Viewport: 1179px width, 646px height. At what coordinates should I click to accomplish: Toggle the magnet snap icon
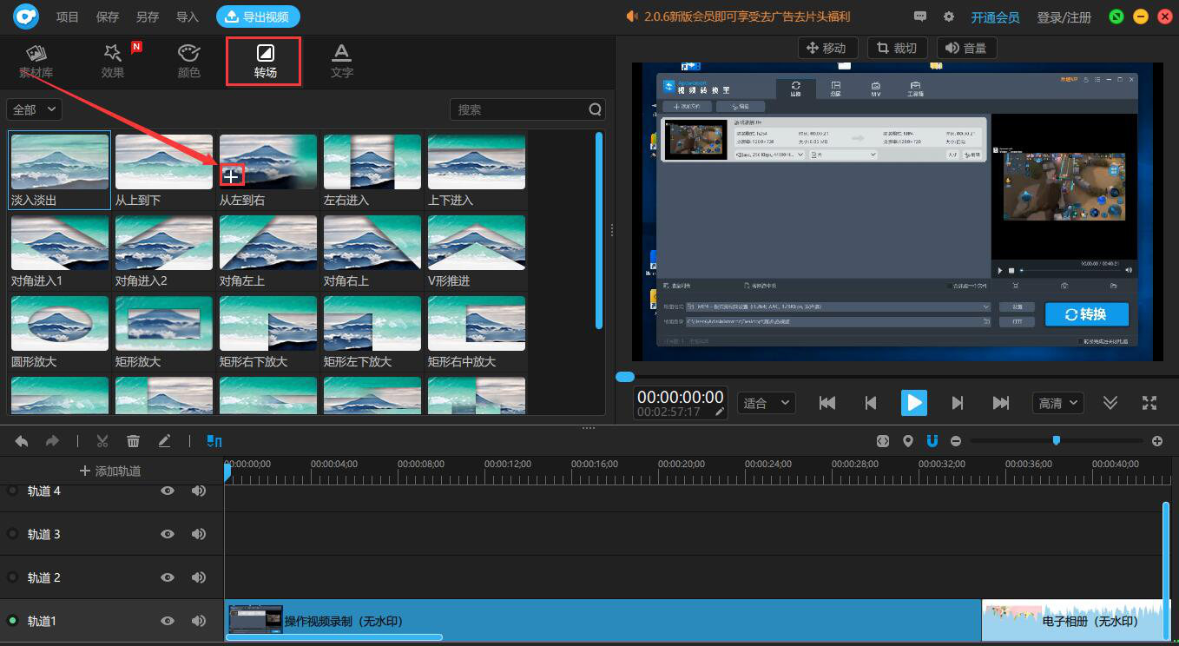pyautogui.click(x=932, y=441)
